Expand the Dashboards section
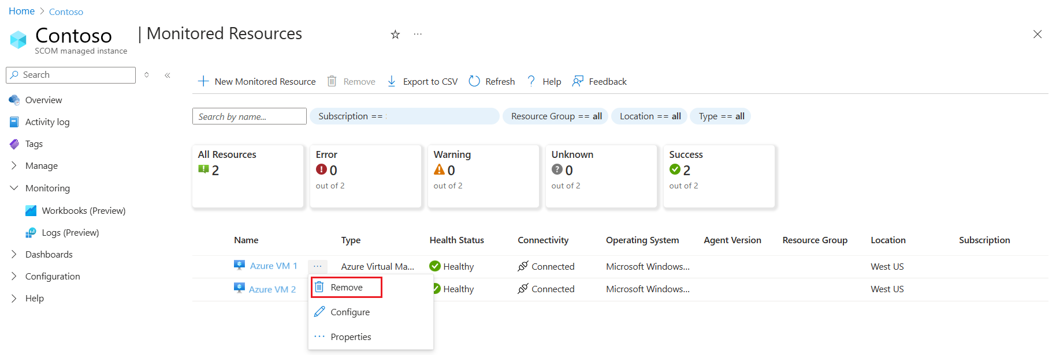Viewport: 1056px width, 355px height. point(14,254)
